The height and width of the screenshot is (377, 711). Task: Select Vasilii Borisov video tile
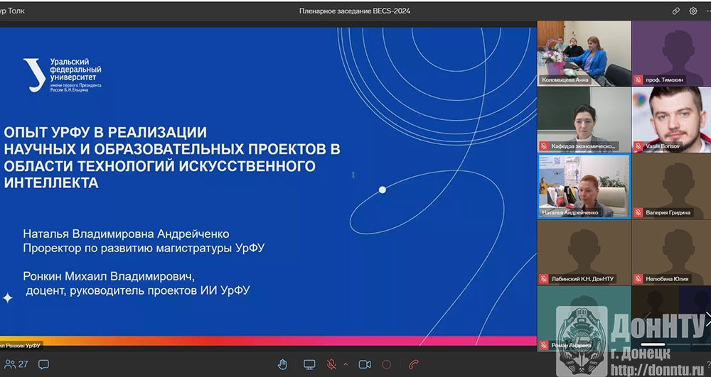pos(672,119)
